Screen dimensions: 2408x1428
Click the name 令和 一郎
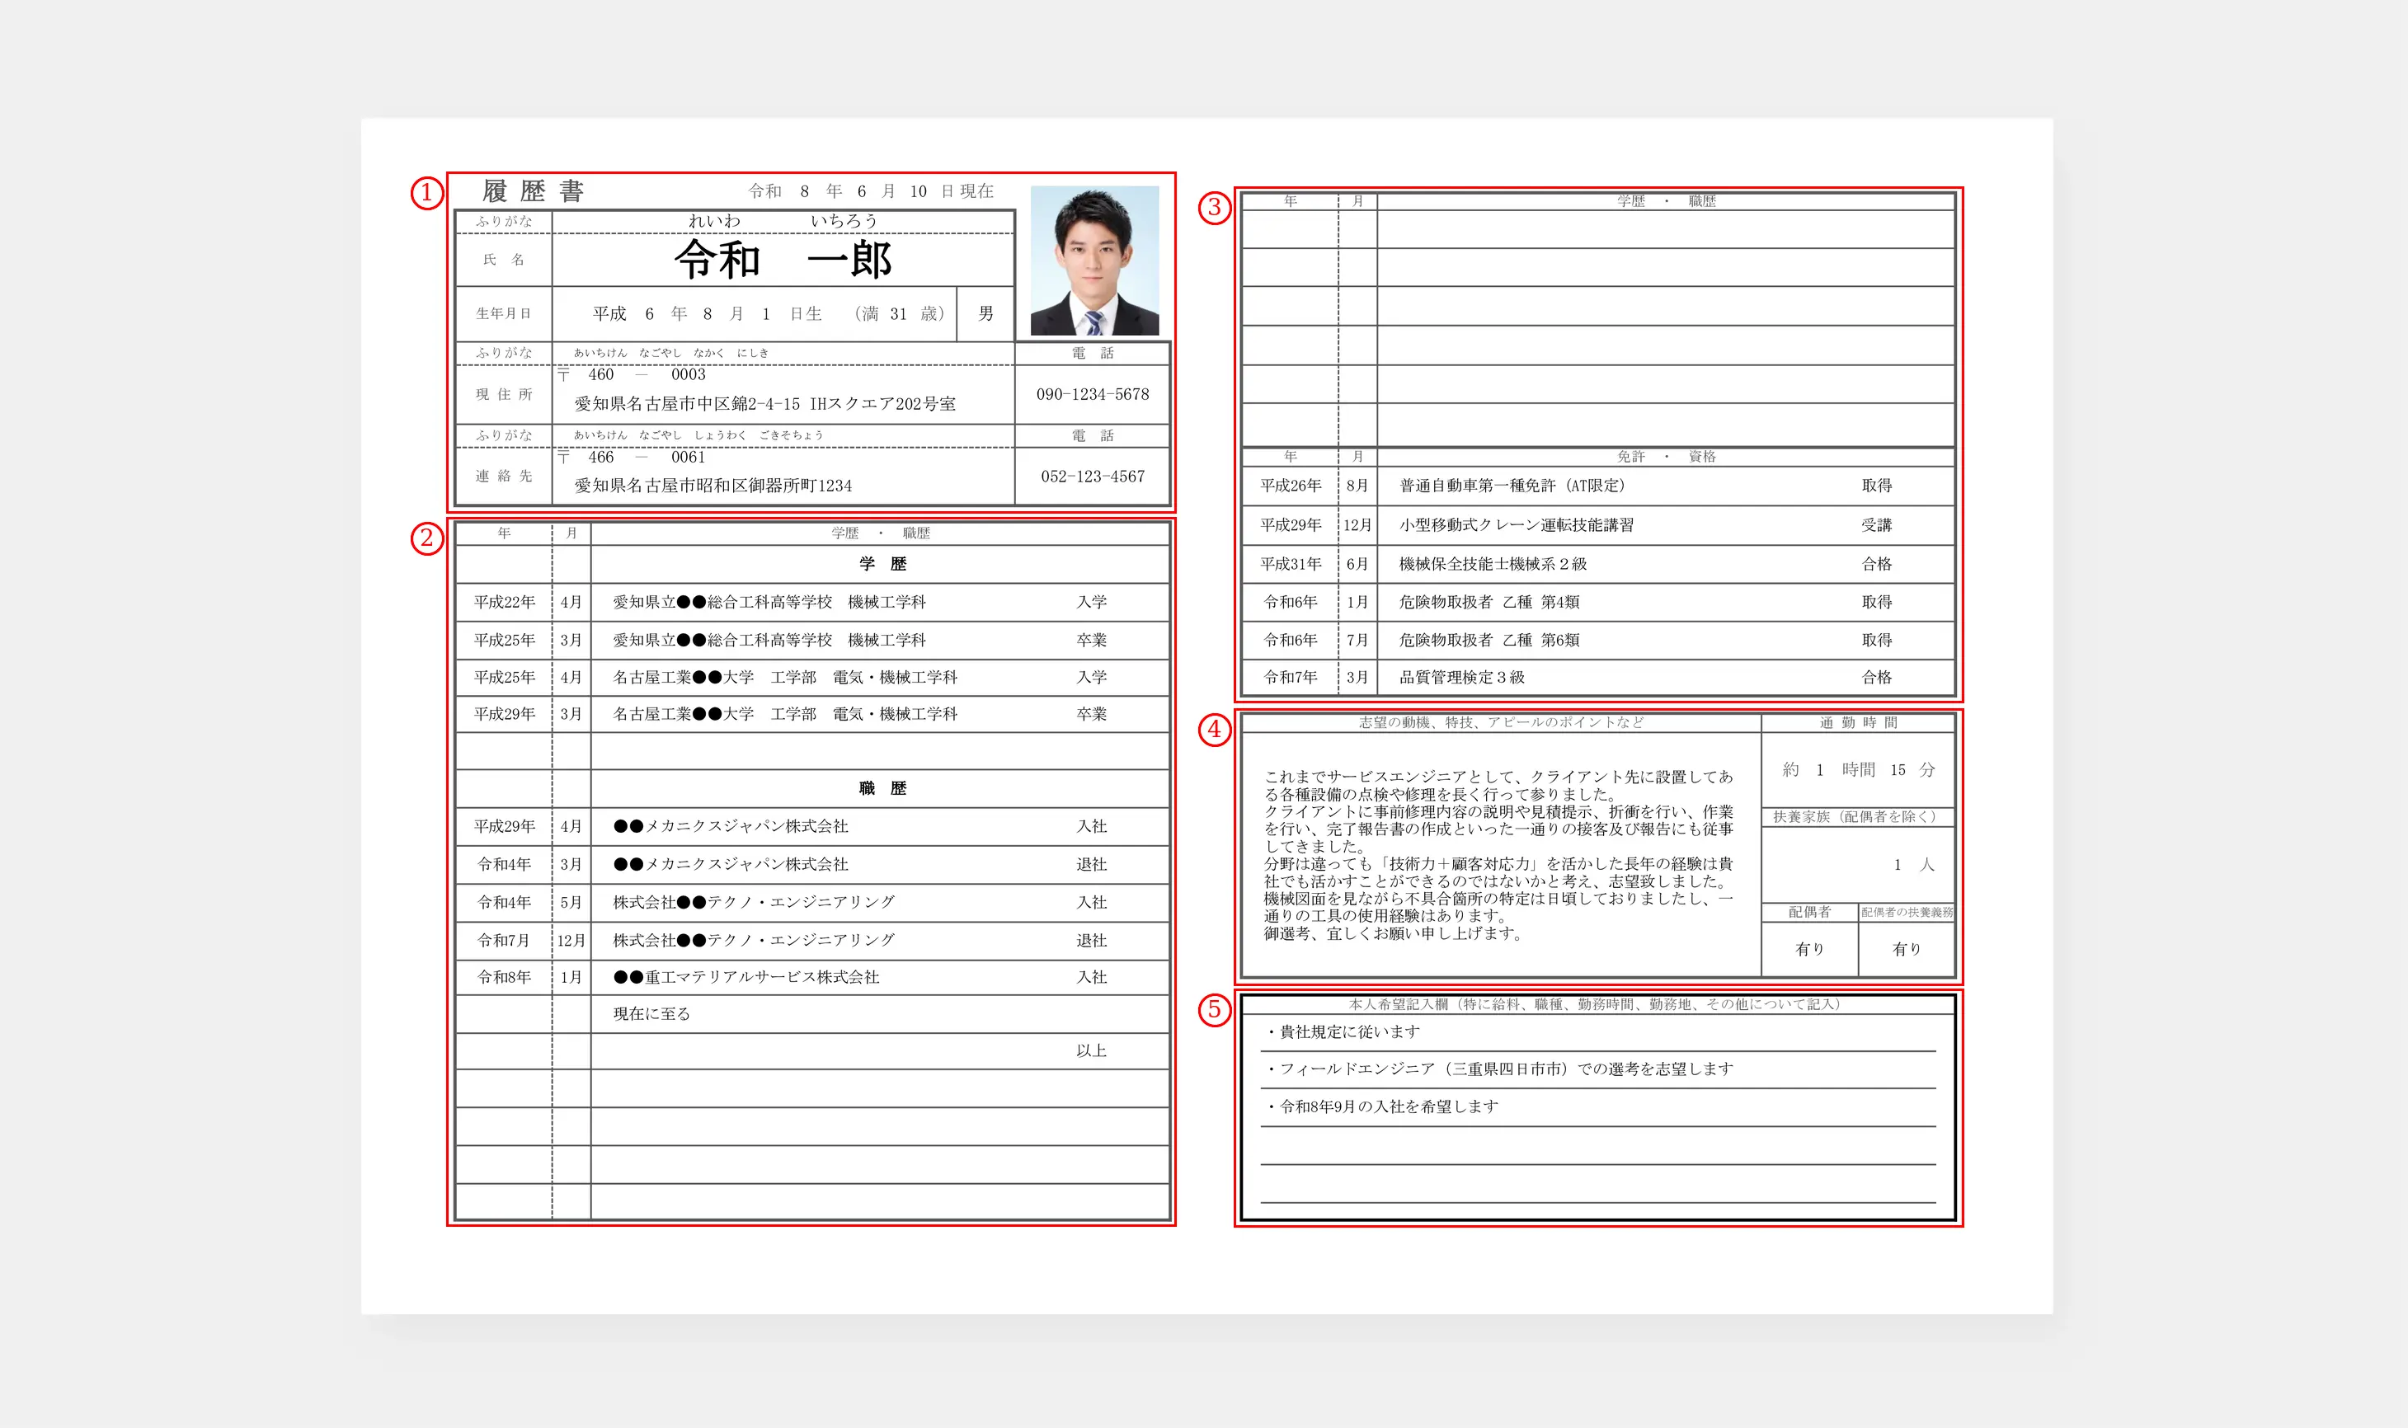pyautogui.click(x=783, y=260)
